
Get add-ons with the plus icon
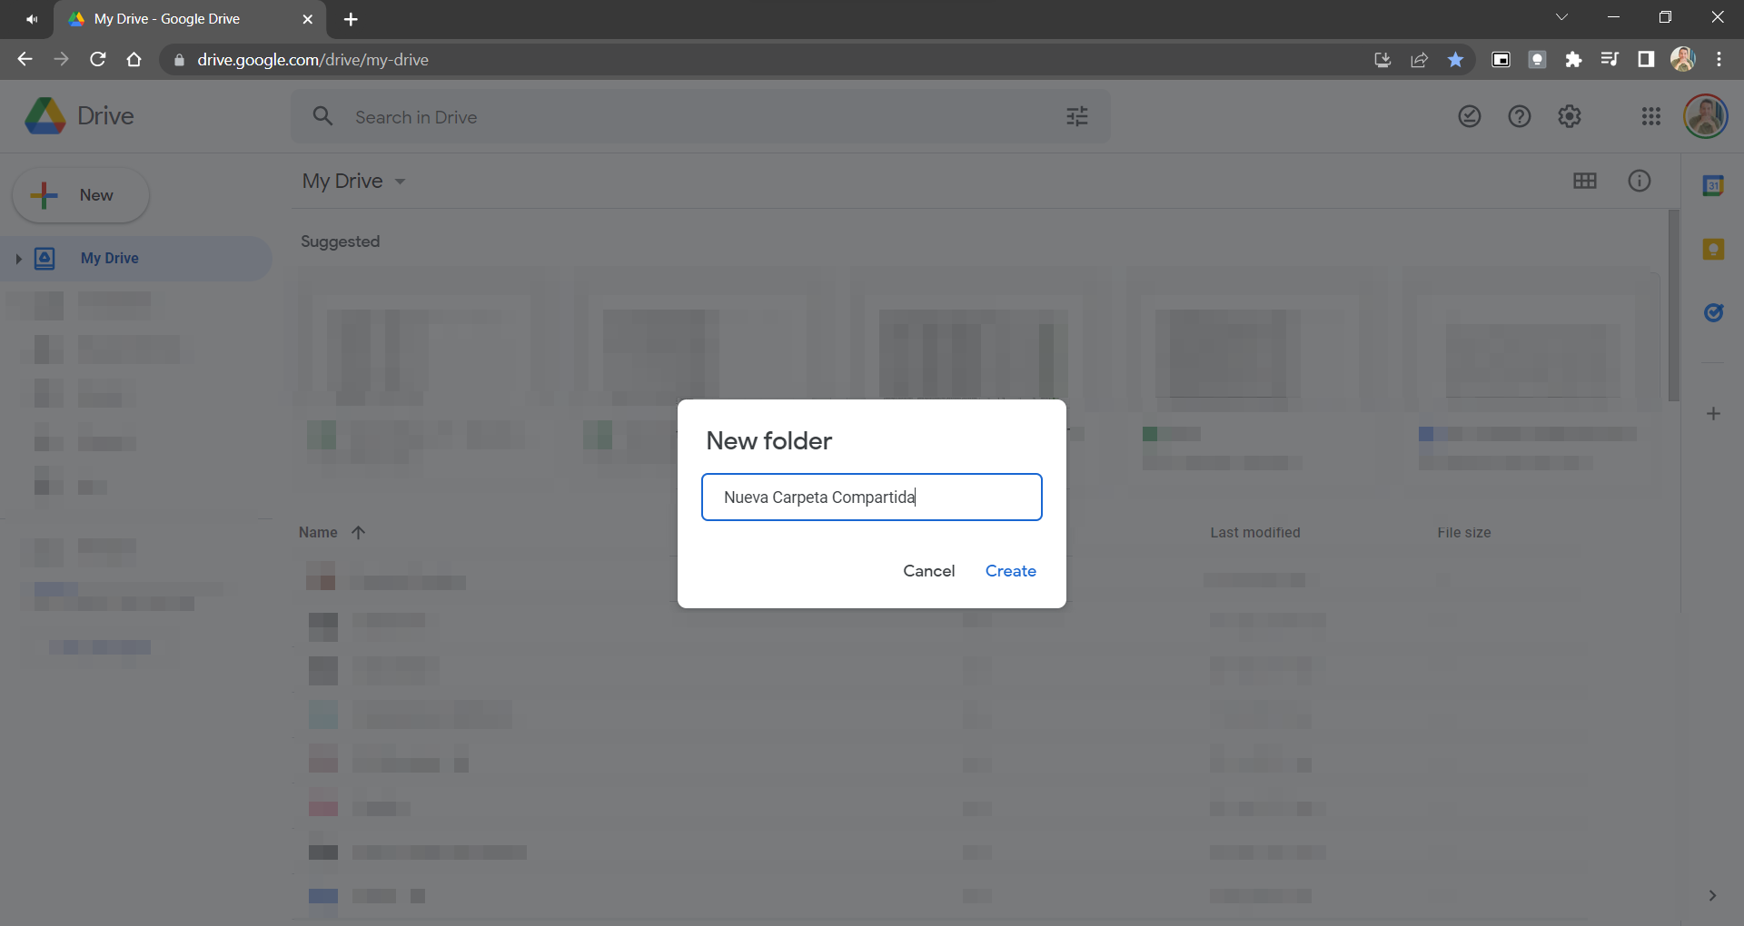click(x=1713, y=414)
